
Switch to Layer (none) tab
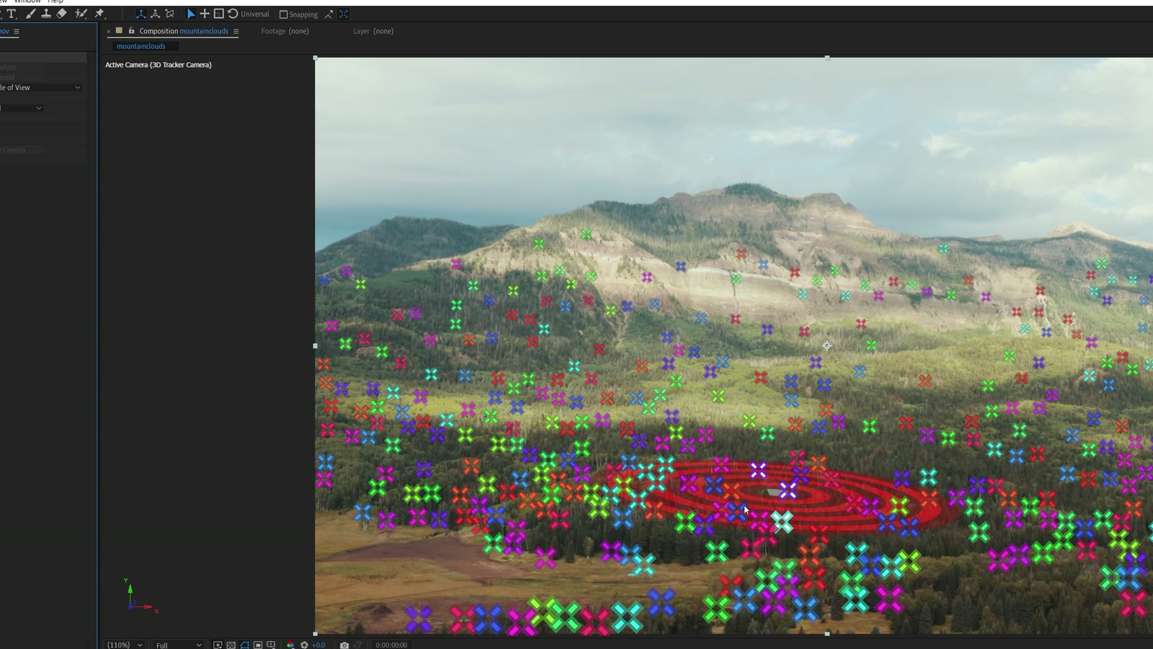(x=373, y=31)
